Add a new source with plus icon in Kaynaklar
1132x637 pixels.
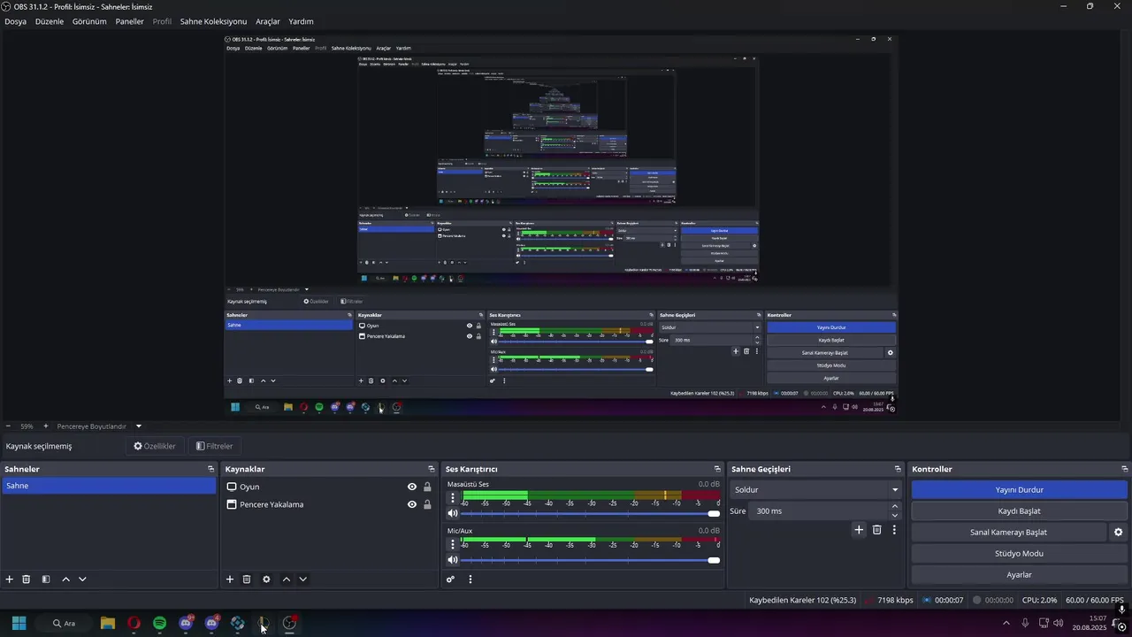click(230, 579)
